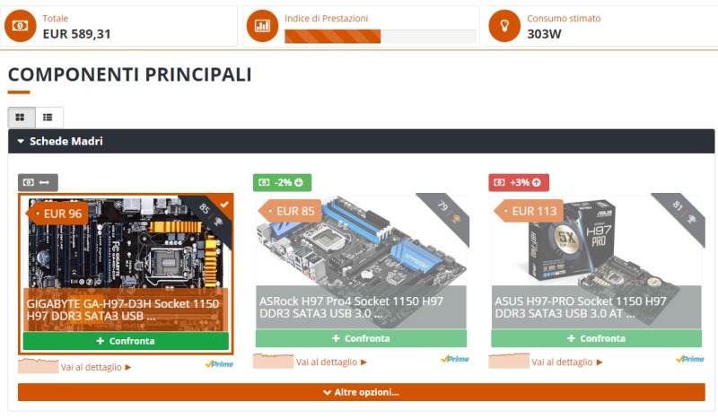This screenshot has height=419, width=718.
Task: Click the Prime logo under GIGABYTE
Action: point(219,364)
